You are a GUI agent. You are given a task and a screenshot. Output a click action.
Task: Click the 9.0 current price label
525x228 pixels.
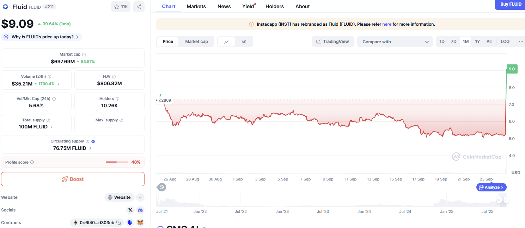tap(512, 69)
